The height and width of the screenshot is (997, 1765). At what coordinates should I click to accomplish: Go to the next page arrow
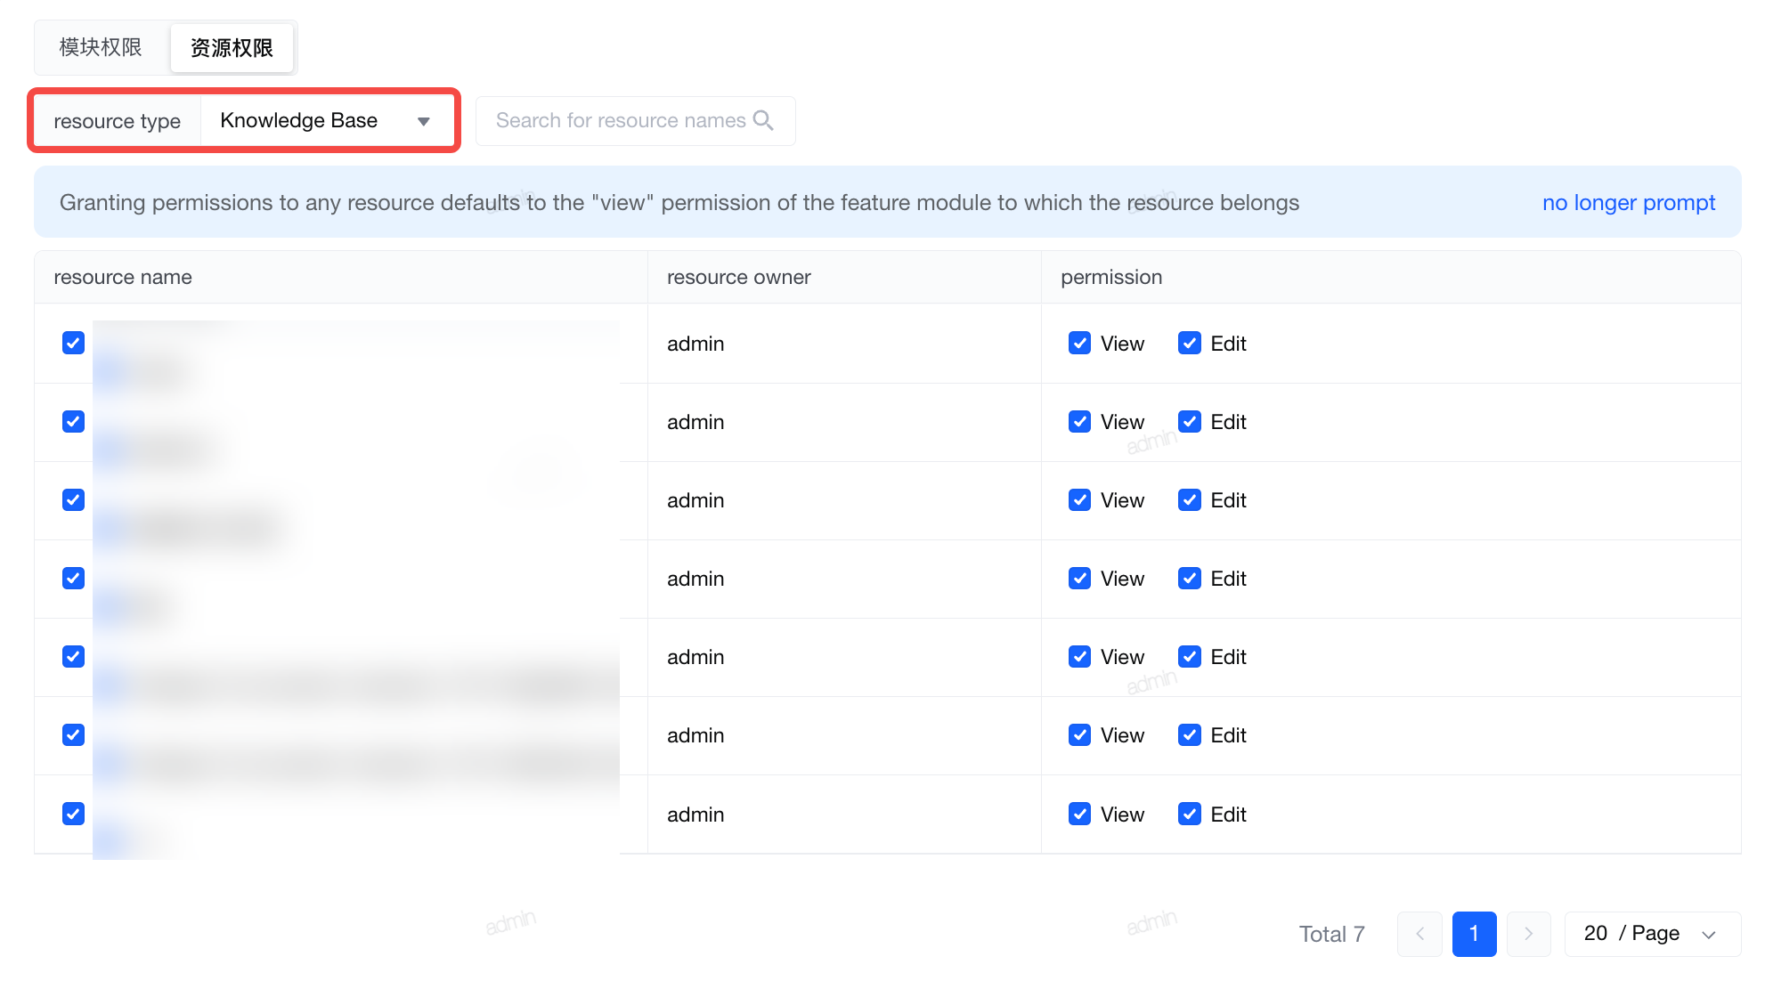pyautogui.click(x=1528, y=934)
